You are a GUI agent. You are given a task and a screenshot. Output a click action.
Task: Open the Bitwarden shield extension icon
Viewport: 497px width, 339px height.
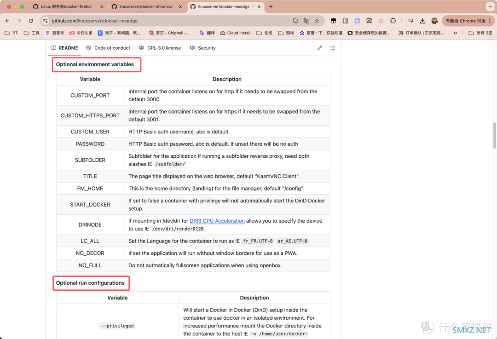point(345,21)
